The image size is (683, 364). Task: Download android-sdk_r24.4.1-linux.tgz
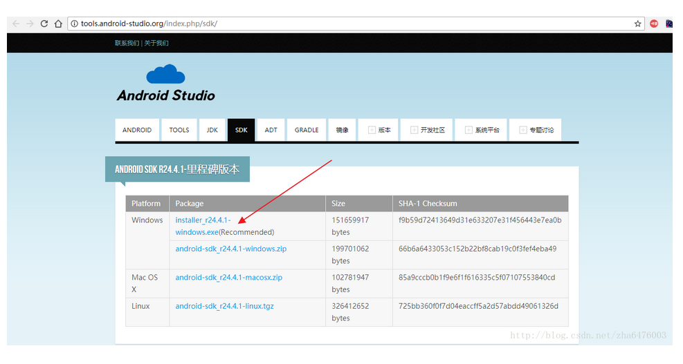click(224, 306)
